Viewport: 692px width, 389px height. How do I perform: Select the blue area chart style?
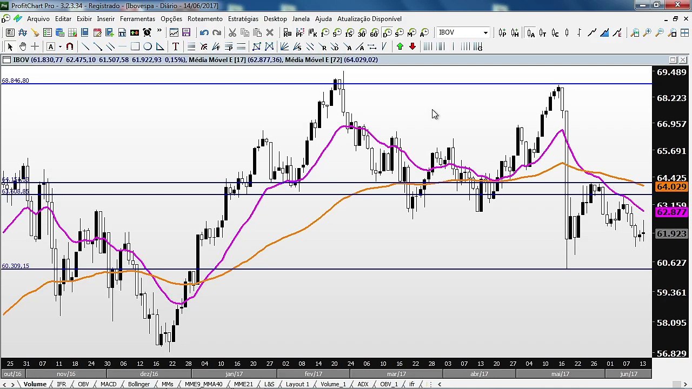[x=604, y=32]
